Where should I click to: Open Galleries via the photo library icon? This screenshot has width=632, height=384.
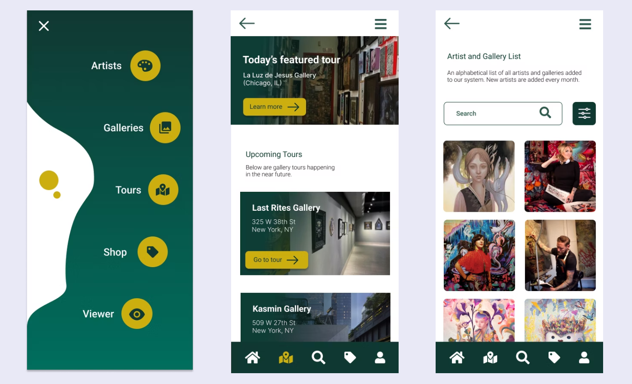tap(165, 128)
